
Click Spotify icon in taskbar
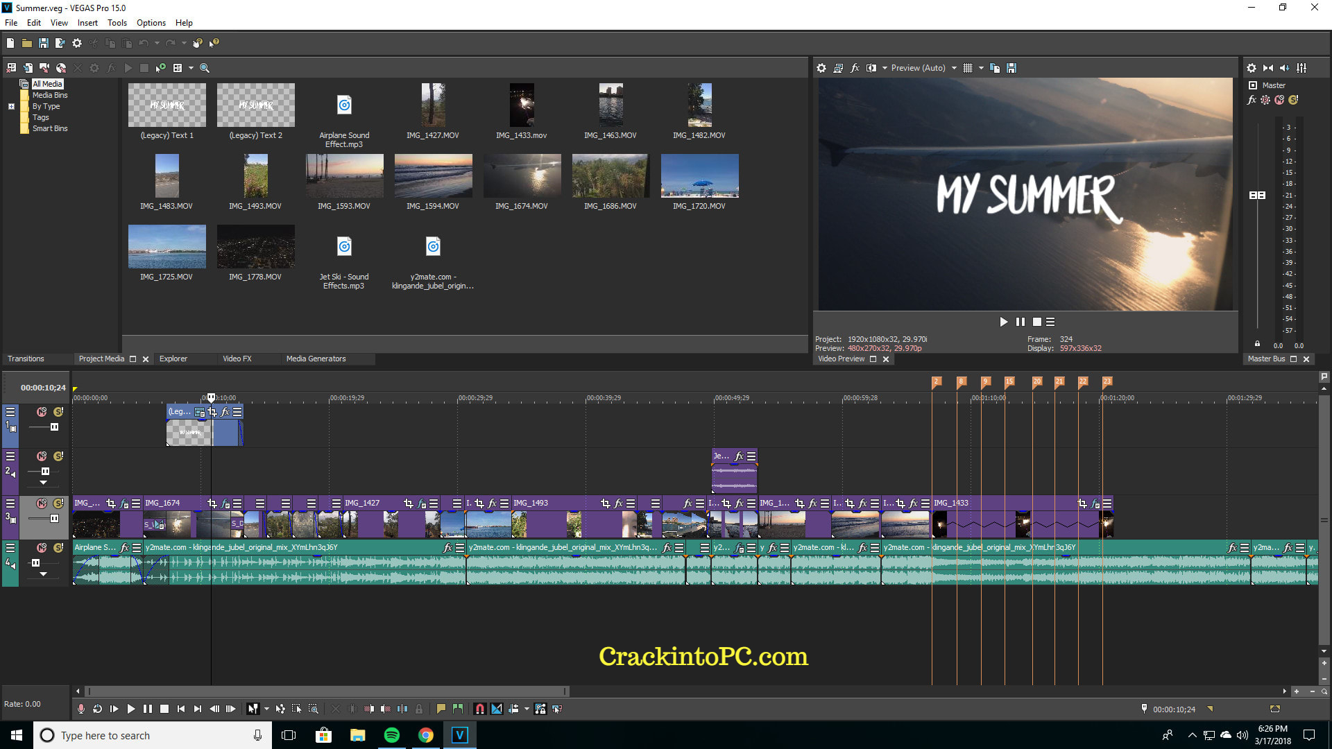391,735
